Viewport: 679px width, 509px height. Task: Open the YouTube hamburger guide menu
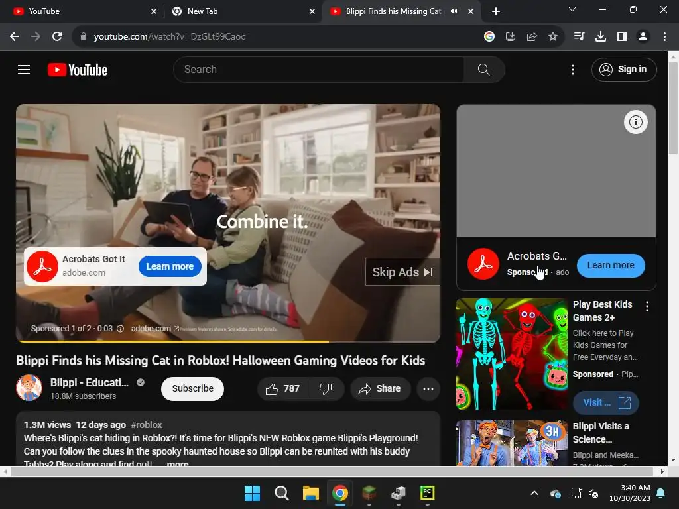(x=24, y=69)
